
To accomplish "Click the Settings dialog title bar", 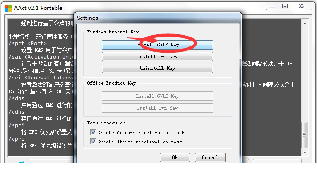I will 158,18.
